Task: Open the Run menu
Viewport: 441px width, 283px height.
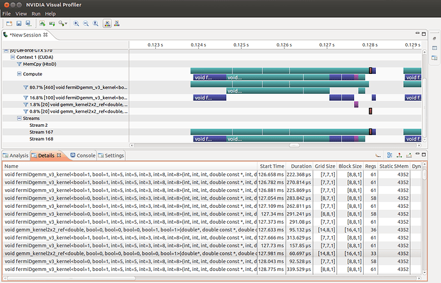Action: tap(36, 14)
